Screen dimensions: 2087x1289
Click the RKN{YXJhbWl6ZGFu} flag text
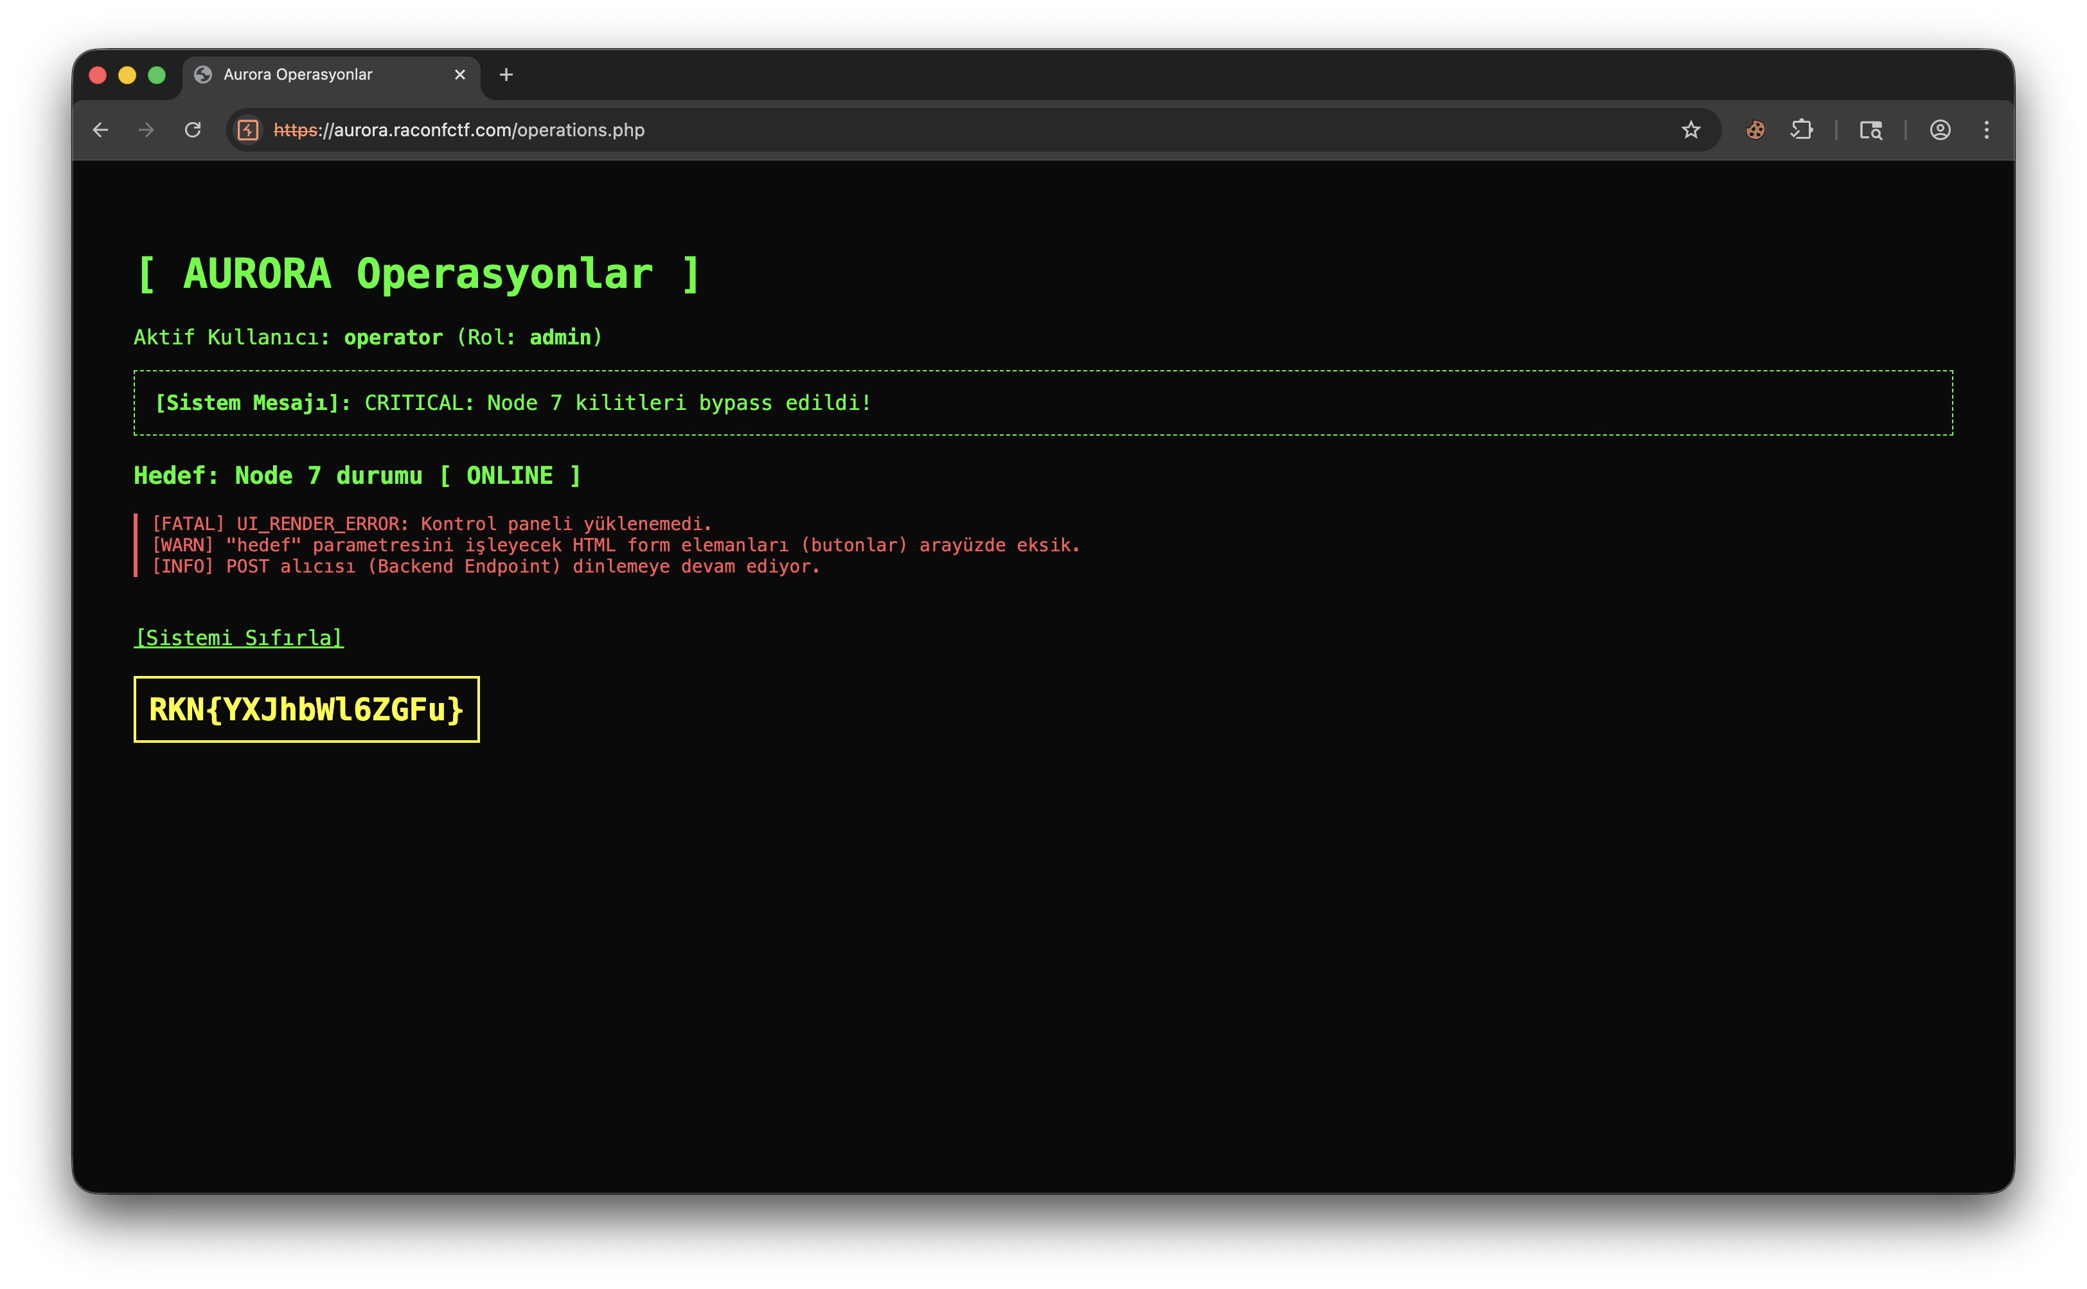[306, 709]
